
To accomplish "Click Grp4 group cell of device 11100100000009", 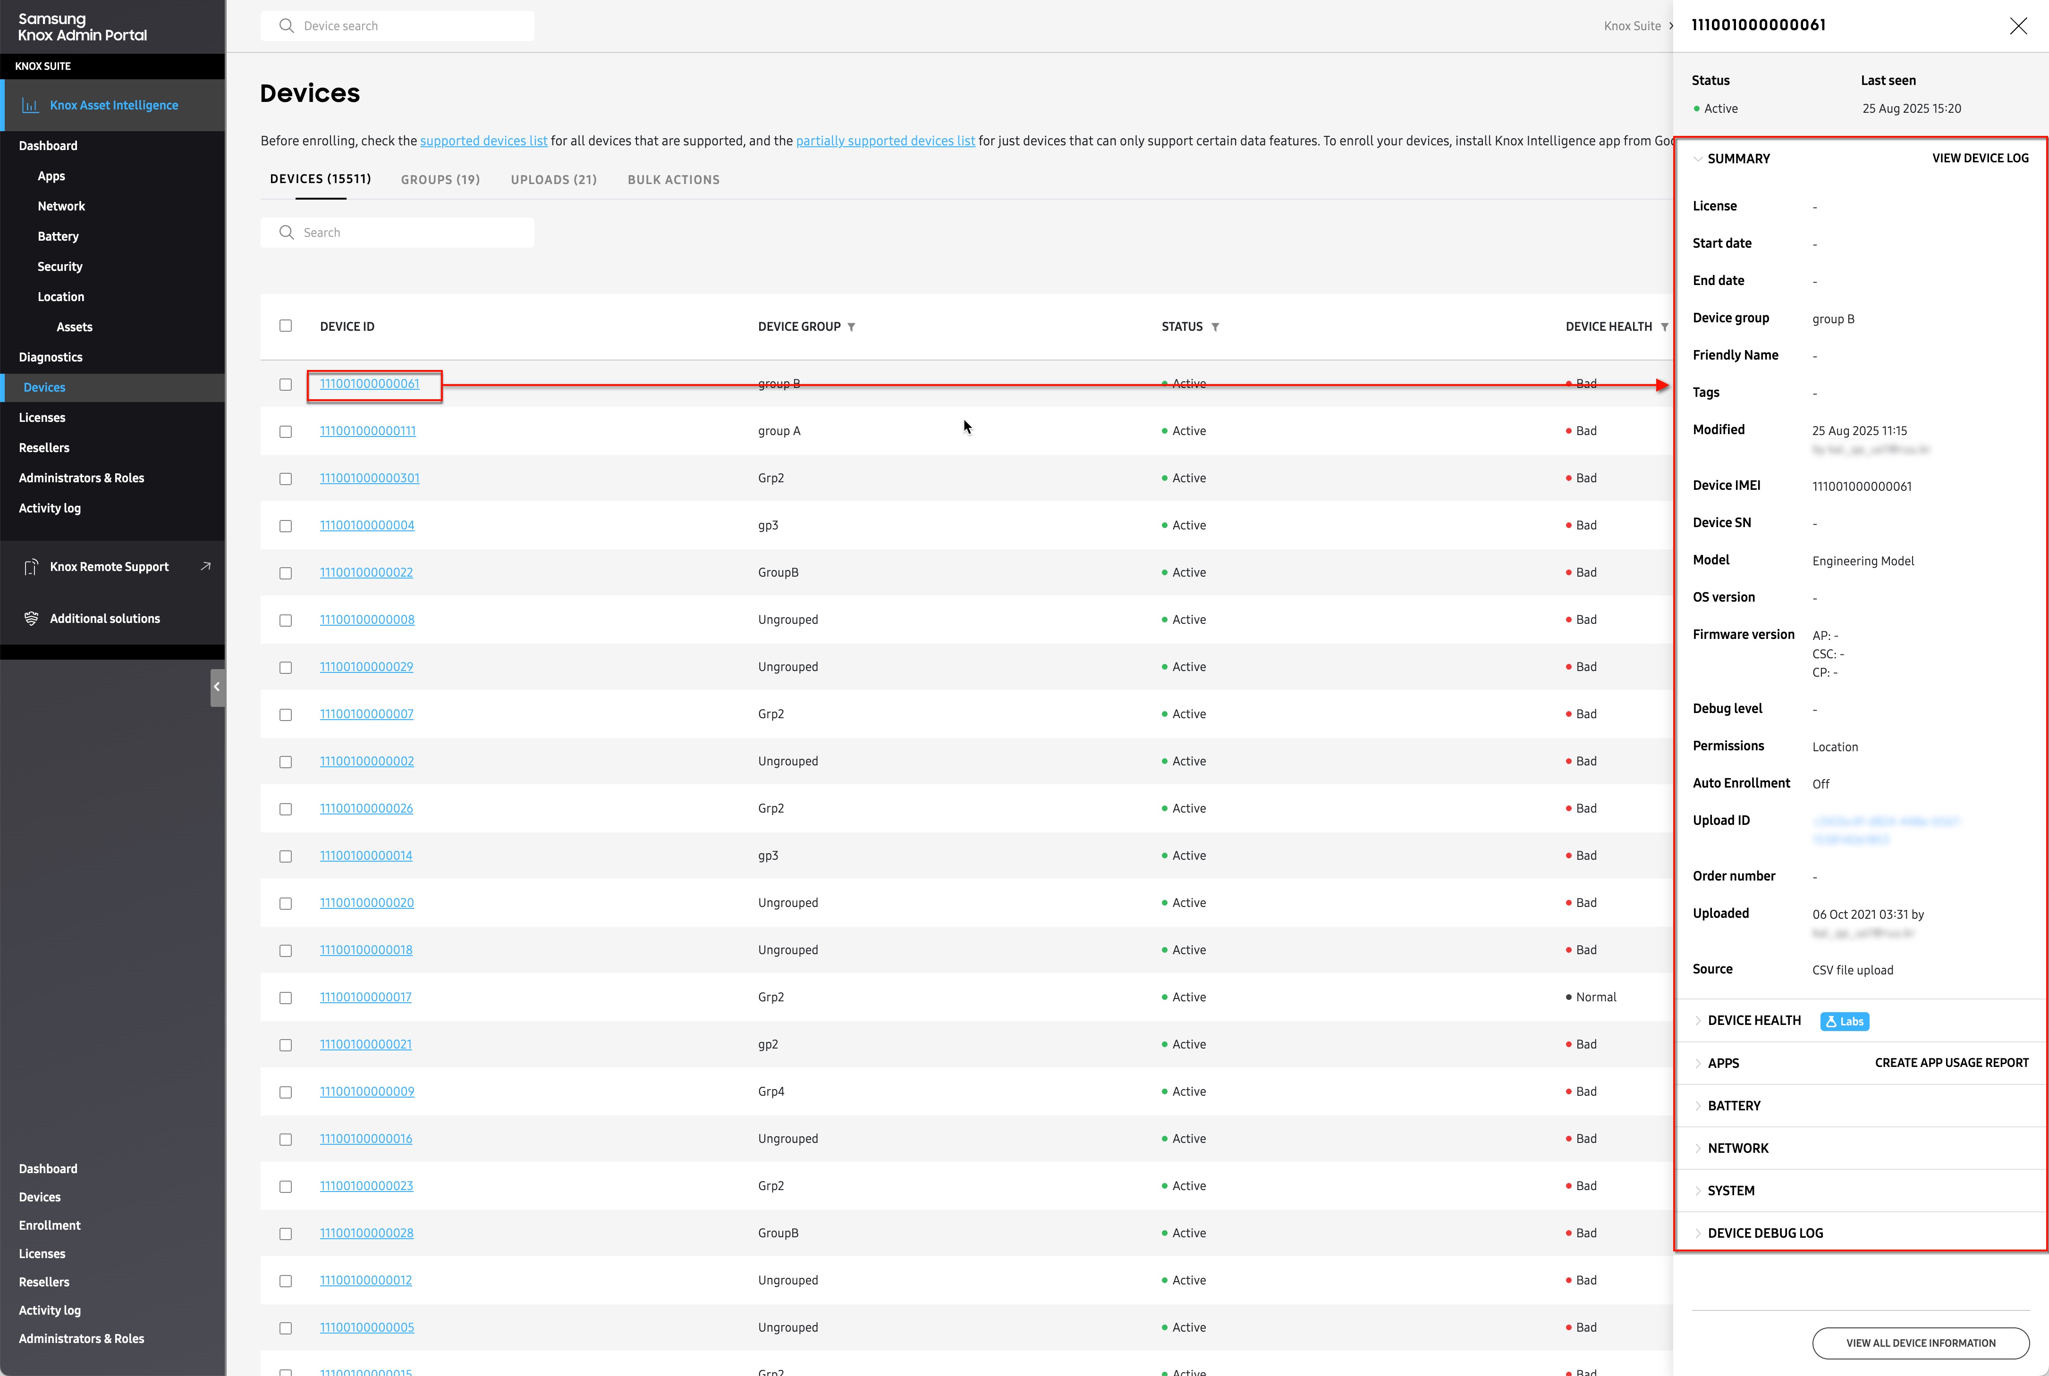I will 771,1092.
